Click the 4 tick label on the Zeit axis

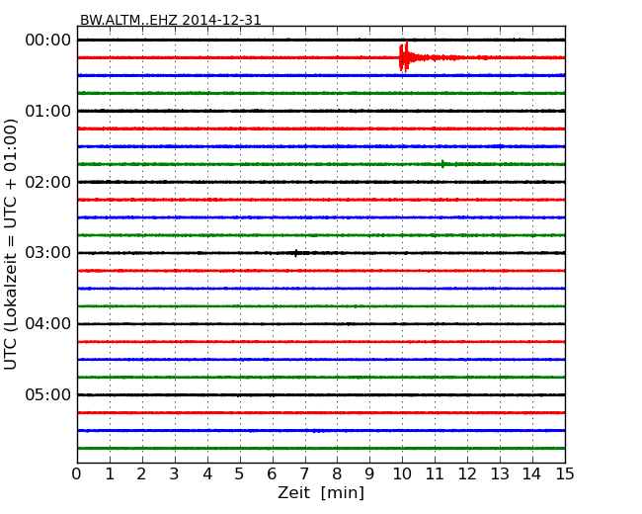pyautogui.click(x=207, y=474)
